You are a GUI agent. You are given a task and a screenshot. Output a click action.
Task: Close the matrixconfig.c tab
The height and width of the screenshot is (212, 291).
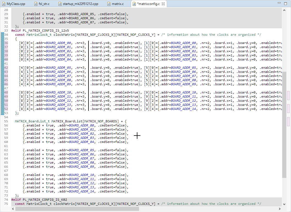click(x=163, y=4)
